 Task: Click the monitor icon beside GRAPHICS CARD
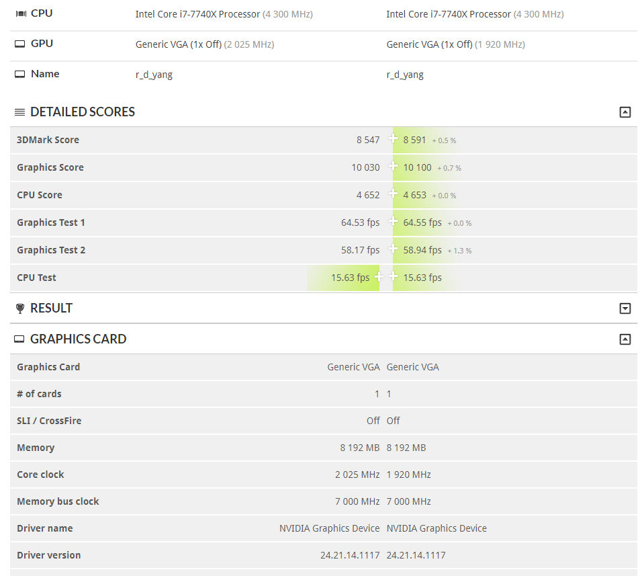(20, 339)
